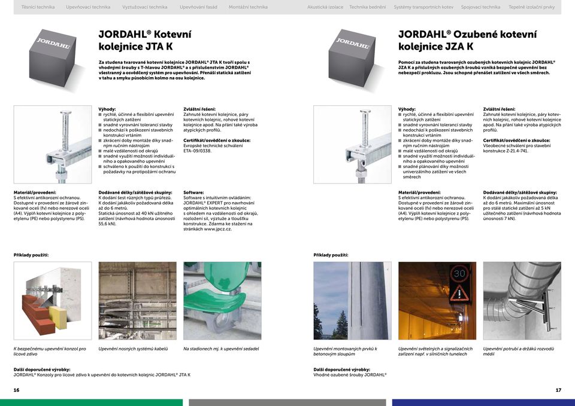
Task: Open the 'Spojovací technika' tab
Action: point(480,7)
